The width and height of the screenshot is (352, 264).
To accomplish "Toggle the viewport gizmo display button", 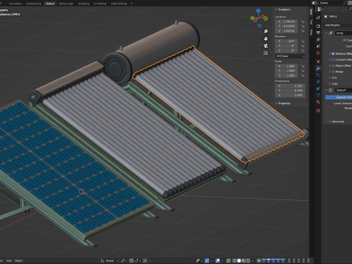I will pos(207,260).
